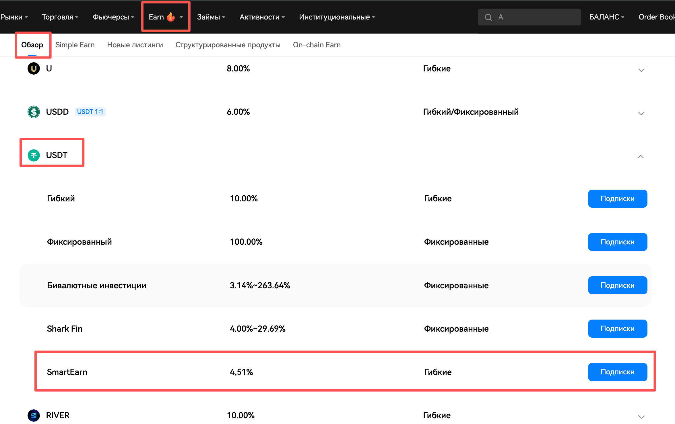Switch to the Simple Earn tab
Viewport: 675px width, 424px height.
pos(75,45)
